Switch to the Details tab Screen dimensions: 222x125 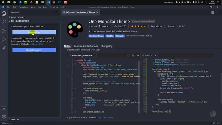pyautogui.click(x=68, y=46)
